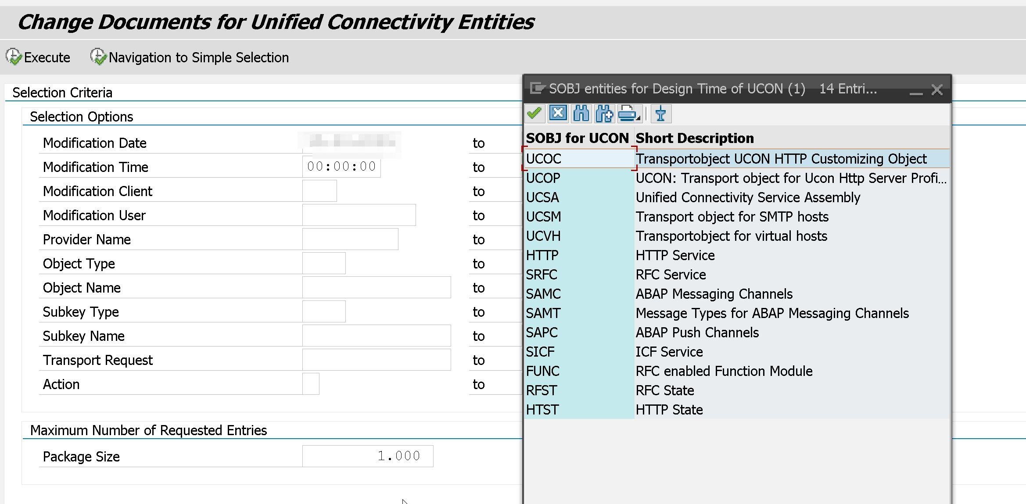
Task: Click the Modification User field
Action: [x=359, y=215]
